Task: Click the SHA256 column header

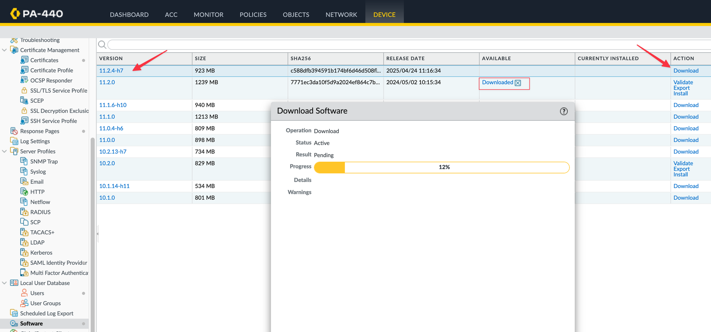Action: pos(300,58)
